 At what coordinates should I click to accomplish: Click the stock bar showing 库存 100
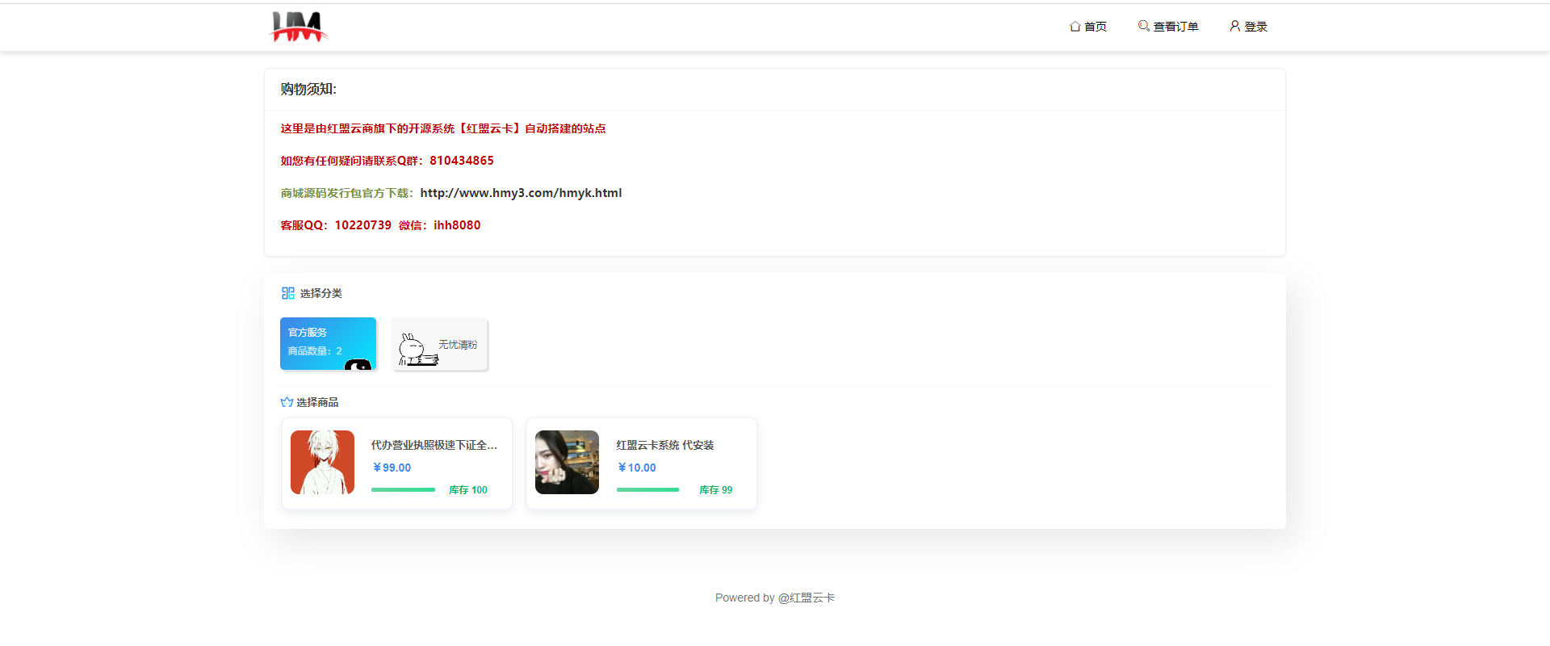403,490
